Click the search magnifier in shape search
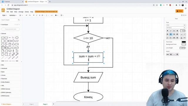188x106 pixels. [19, 20]
